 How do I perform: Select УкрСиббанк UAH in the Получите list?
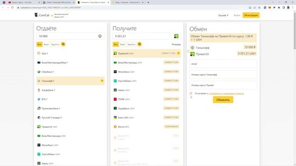tap(147, 81)
